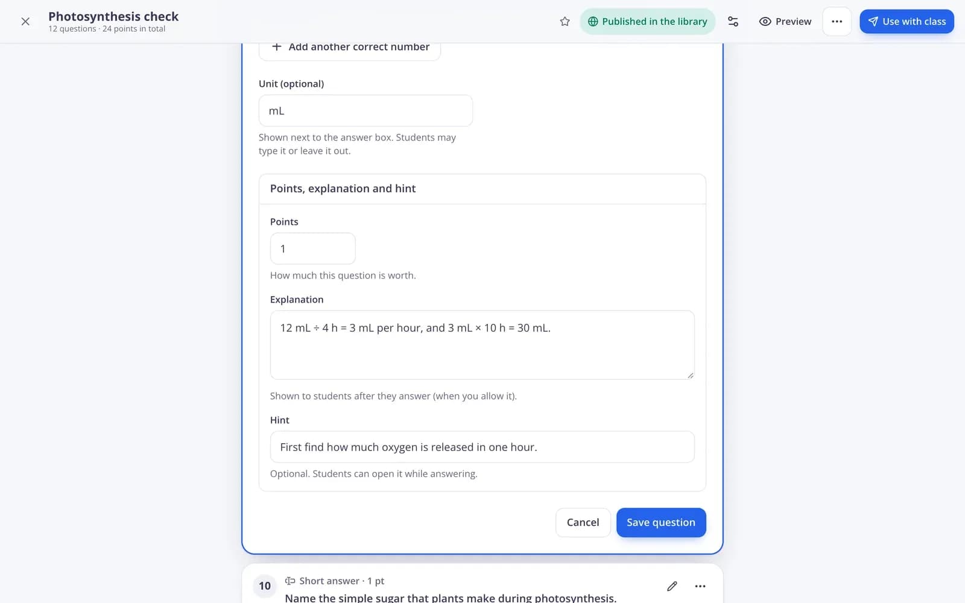Viewport: 965px width, 603px height.
Task: Click the globe icon in Published badge
Action: 593,22
